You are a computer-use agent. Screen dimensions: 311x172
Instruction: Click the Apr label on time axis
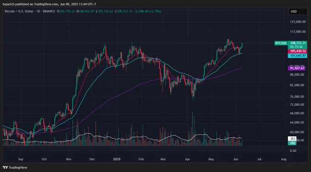pos(188,159)
